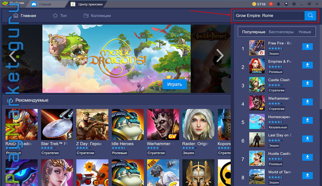The height and width of the screenshot is (186, 322).
Task: Click the Homescapes title text
Action: pos(279,117)
